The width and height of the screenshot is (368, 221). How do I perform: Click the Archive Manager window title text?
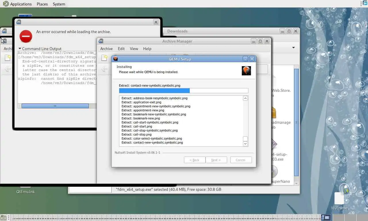pos(177,41)
